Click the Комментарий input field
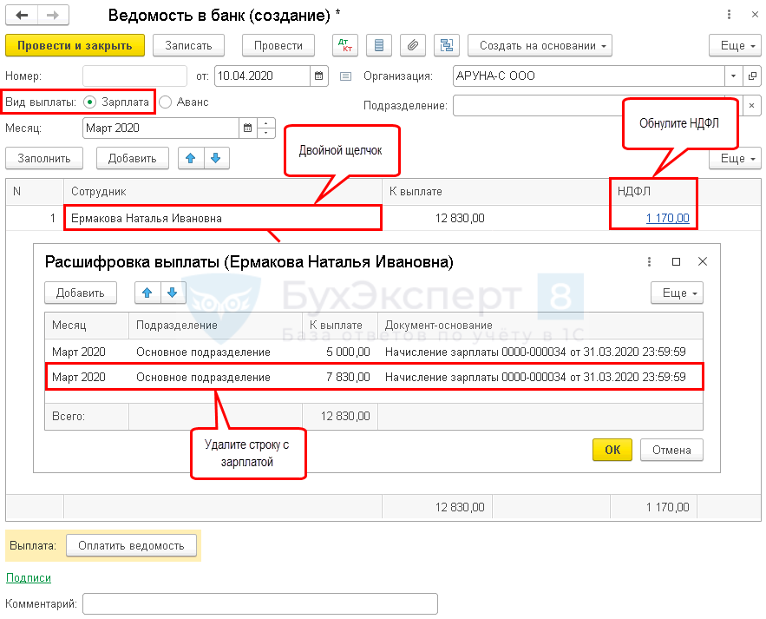The width and height of the screenshot is (766, 619). point(260,604)
